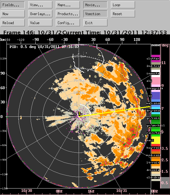Click the gr/rain legend label
Image resolution: width=170 pixels, height=195 pixels.
tap(153, 118)
